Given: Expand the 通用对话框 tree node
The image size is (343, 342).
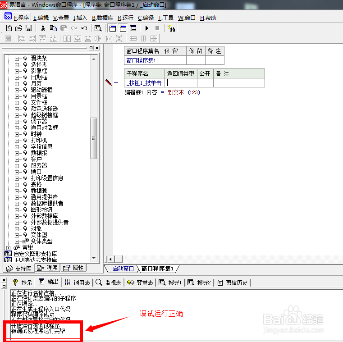Looking at the screenshot, I should [x=17, y=128].
